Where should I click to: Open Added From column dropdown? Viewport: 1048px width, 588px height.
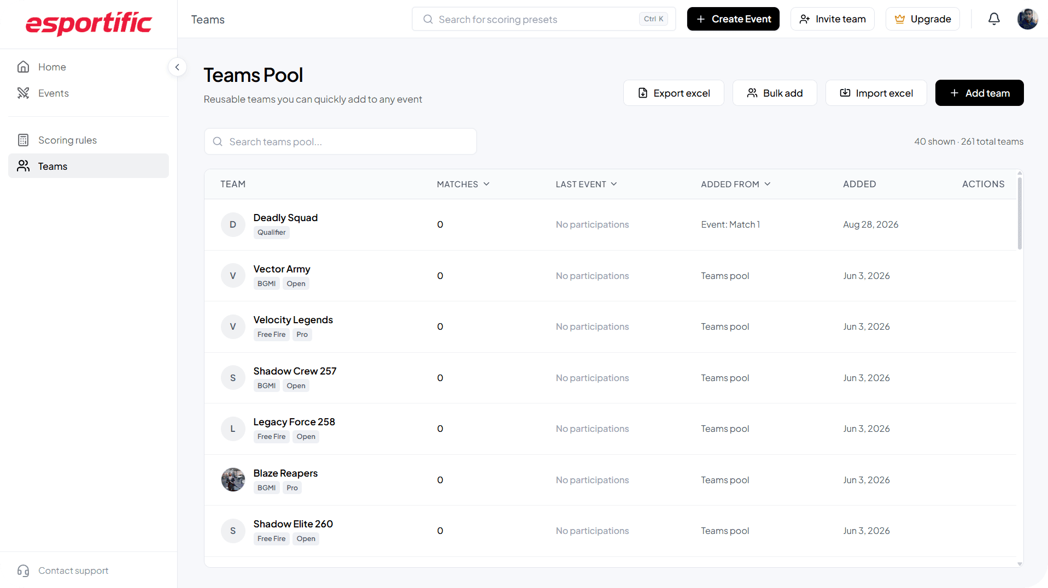[735, 184]
